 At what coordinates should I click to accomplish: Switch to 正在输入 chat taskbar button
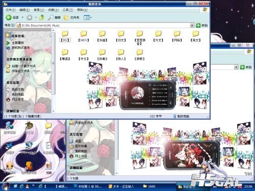tap(121, 186)
